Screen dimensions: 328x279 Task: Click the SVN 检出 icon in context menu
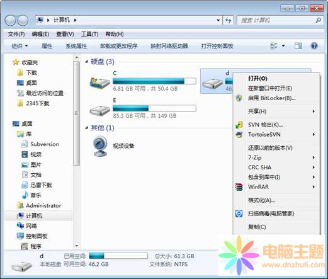[x=239, y=125]
